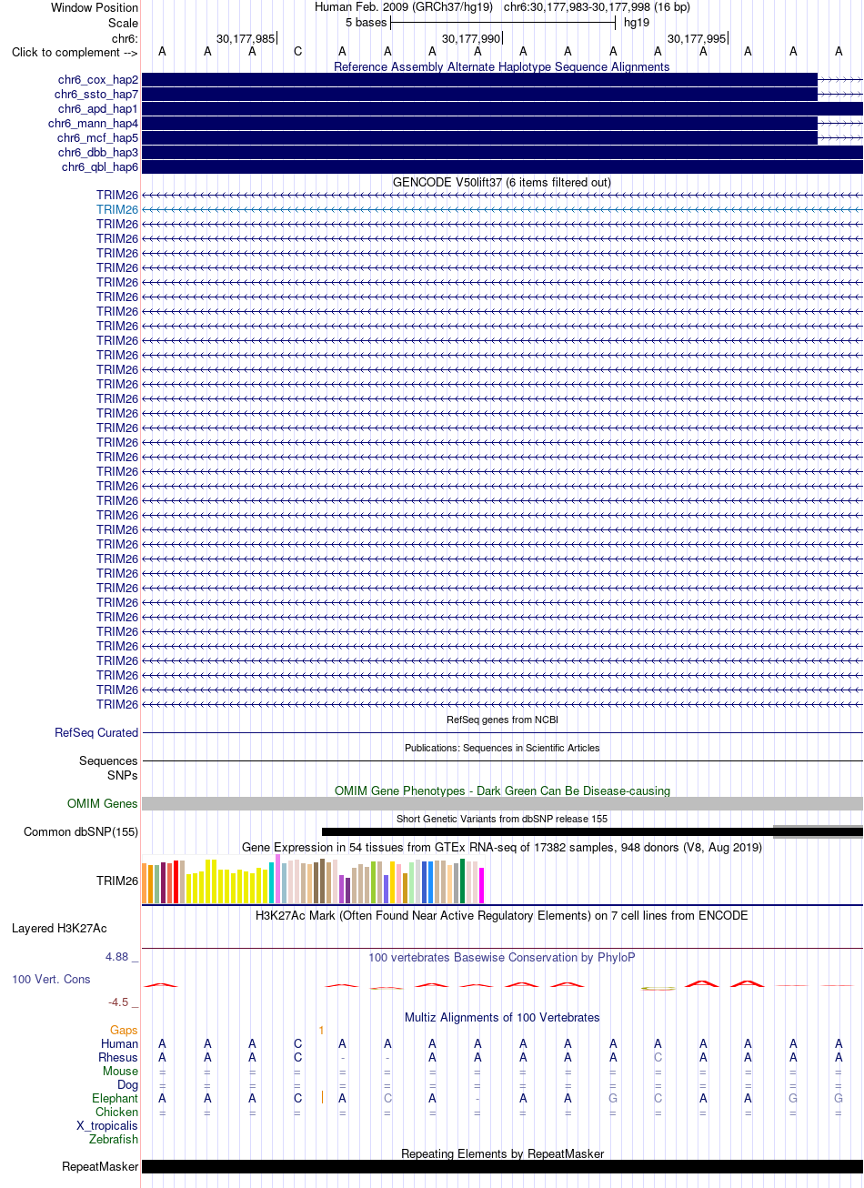Click chr6_qbl_hap6 haplotype label
864x1188 pixels.
(100, 167)
